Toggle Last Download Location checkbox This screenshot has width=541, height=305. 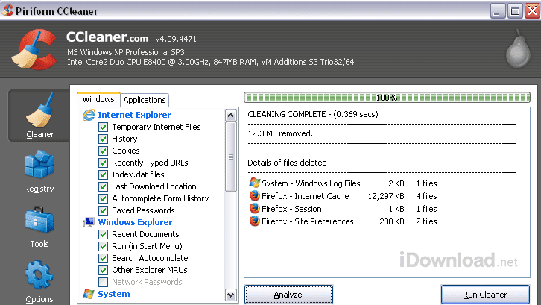click(x=103, y=186)
